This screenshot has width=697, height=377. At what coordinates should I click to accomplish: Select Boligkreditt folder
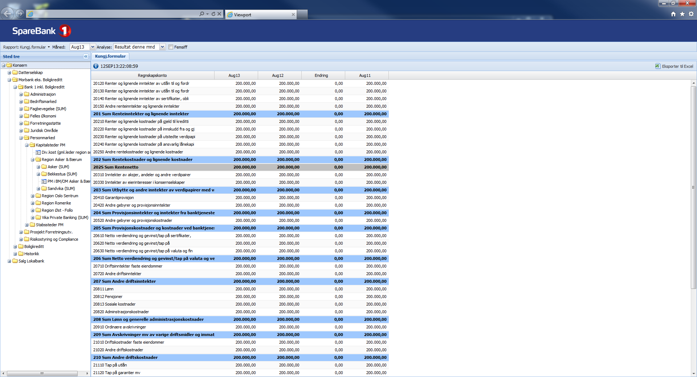click(x=31, y=246)
